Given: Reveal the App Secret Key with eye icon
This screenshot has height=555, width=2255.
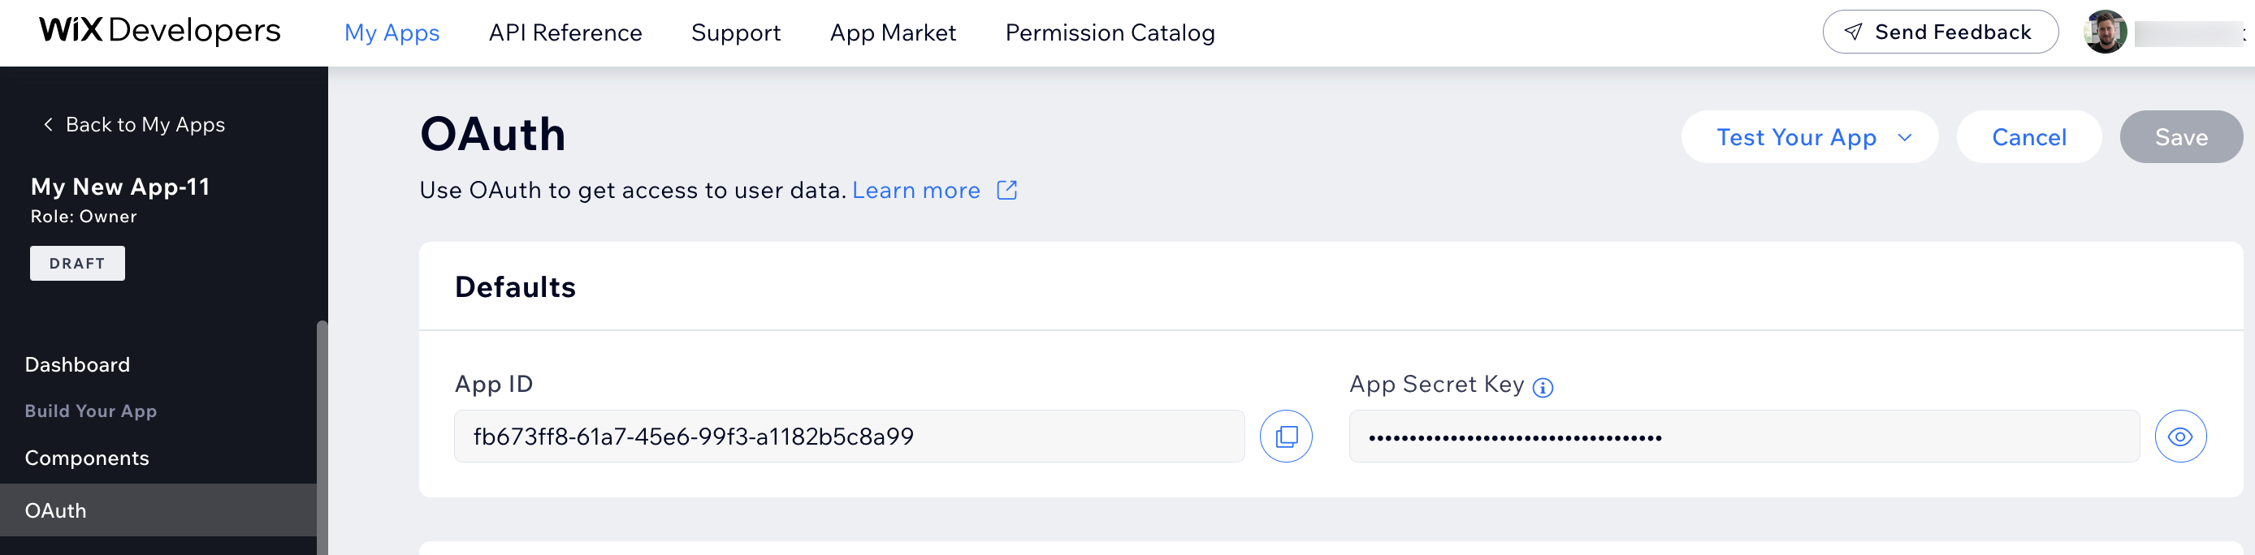Looking at the screenshot, I should pyautogui.click(x=2179, y=437).
